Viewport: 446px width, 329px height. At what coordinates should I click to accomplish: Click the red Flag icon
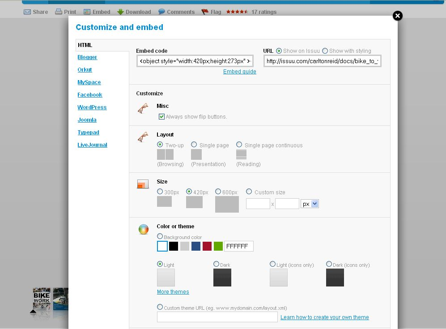(205, 12)
